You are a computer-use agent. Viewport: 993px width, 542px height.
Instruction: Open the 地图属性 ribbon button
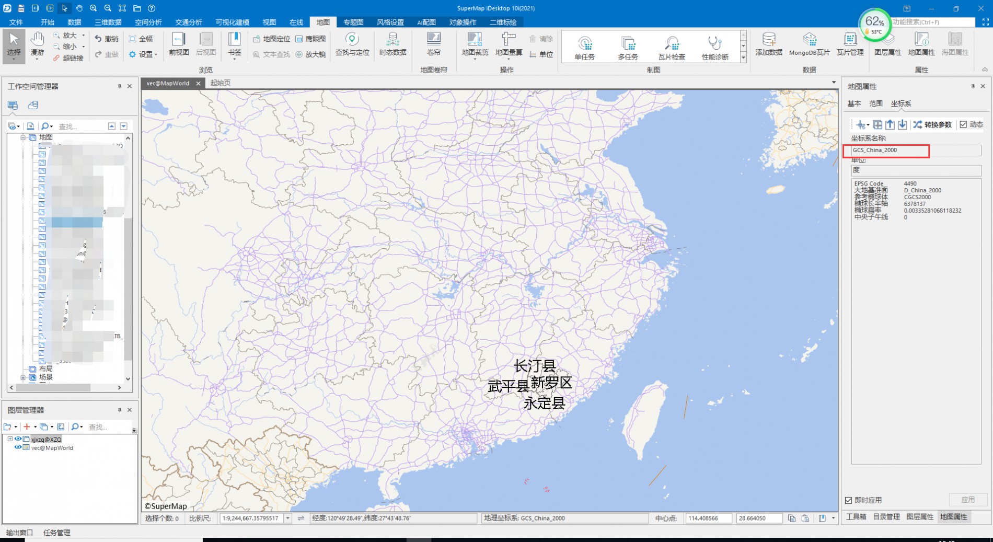921,44
